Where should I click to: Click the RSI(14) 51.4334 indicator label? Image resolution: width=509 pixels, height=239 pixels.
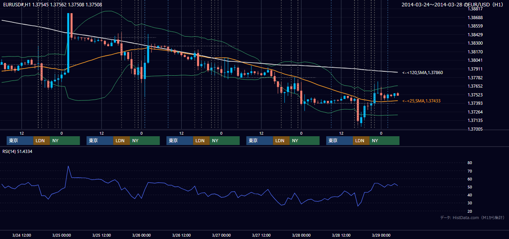[x=18, y=151]
